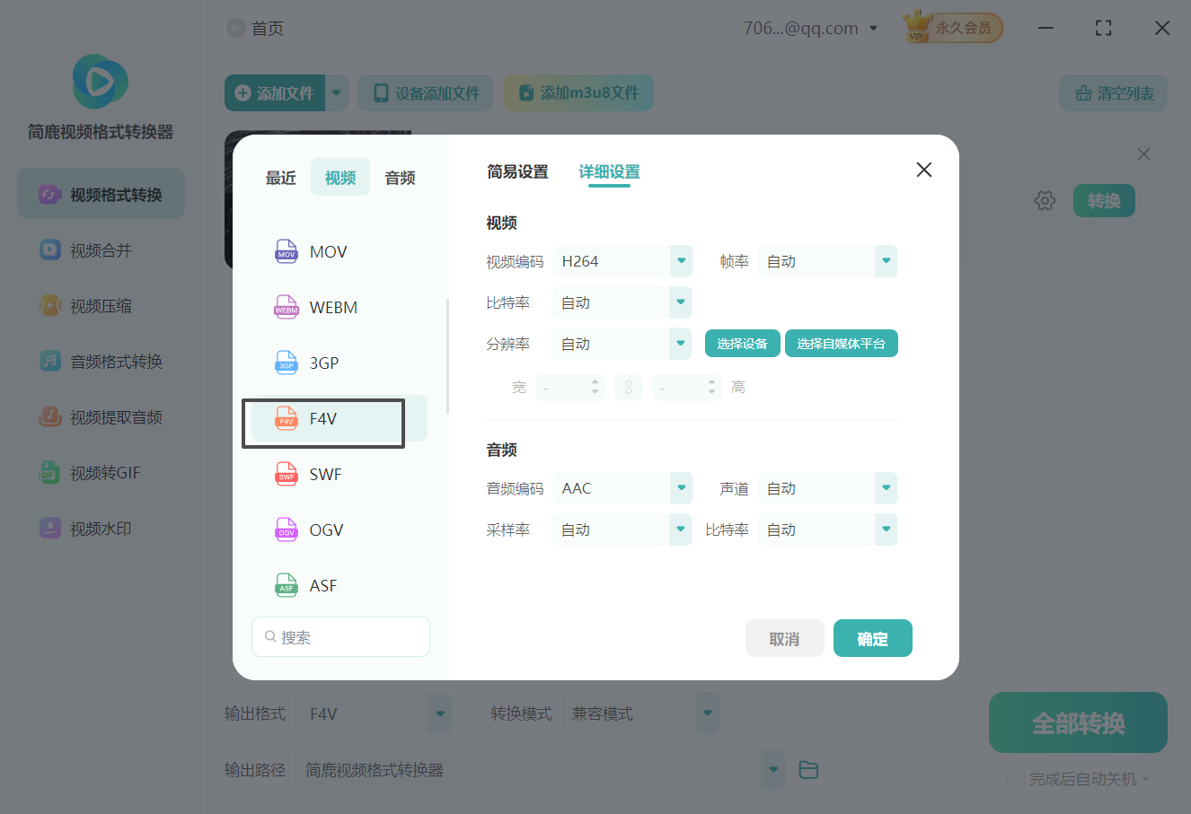Switch to the 音频 tab
The width and height of the screenshot is (1191, 814).
(x=399, y=177)
